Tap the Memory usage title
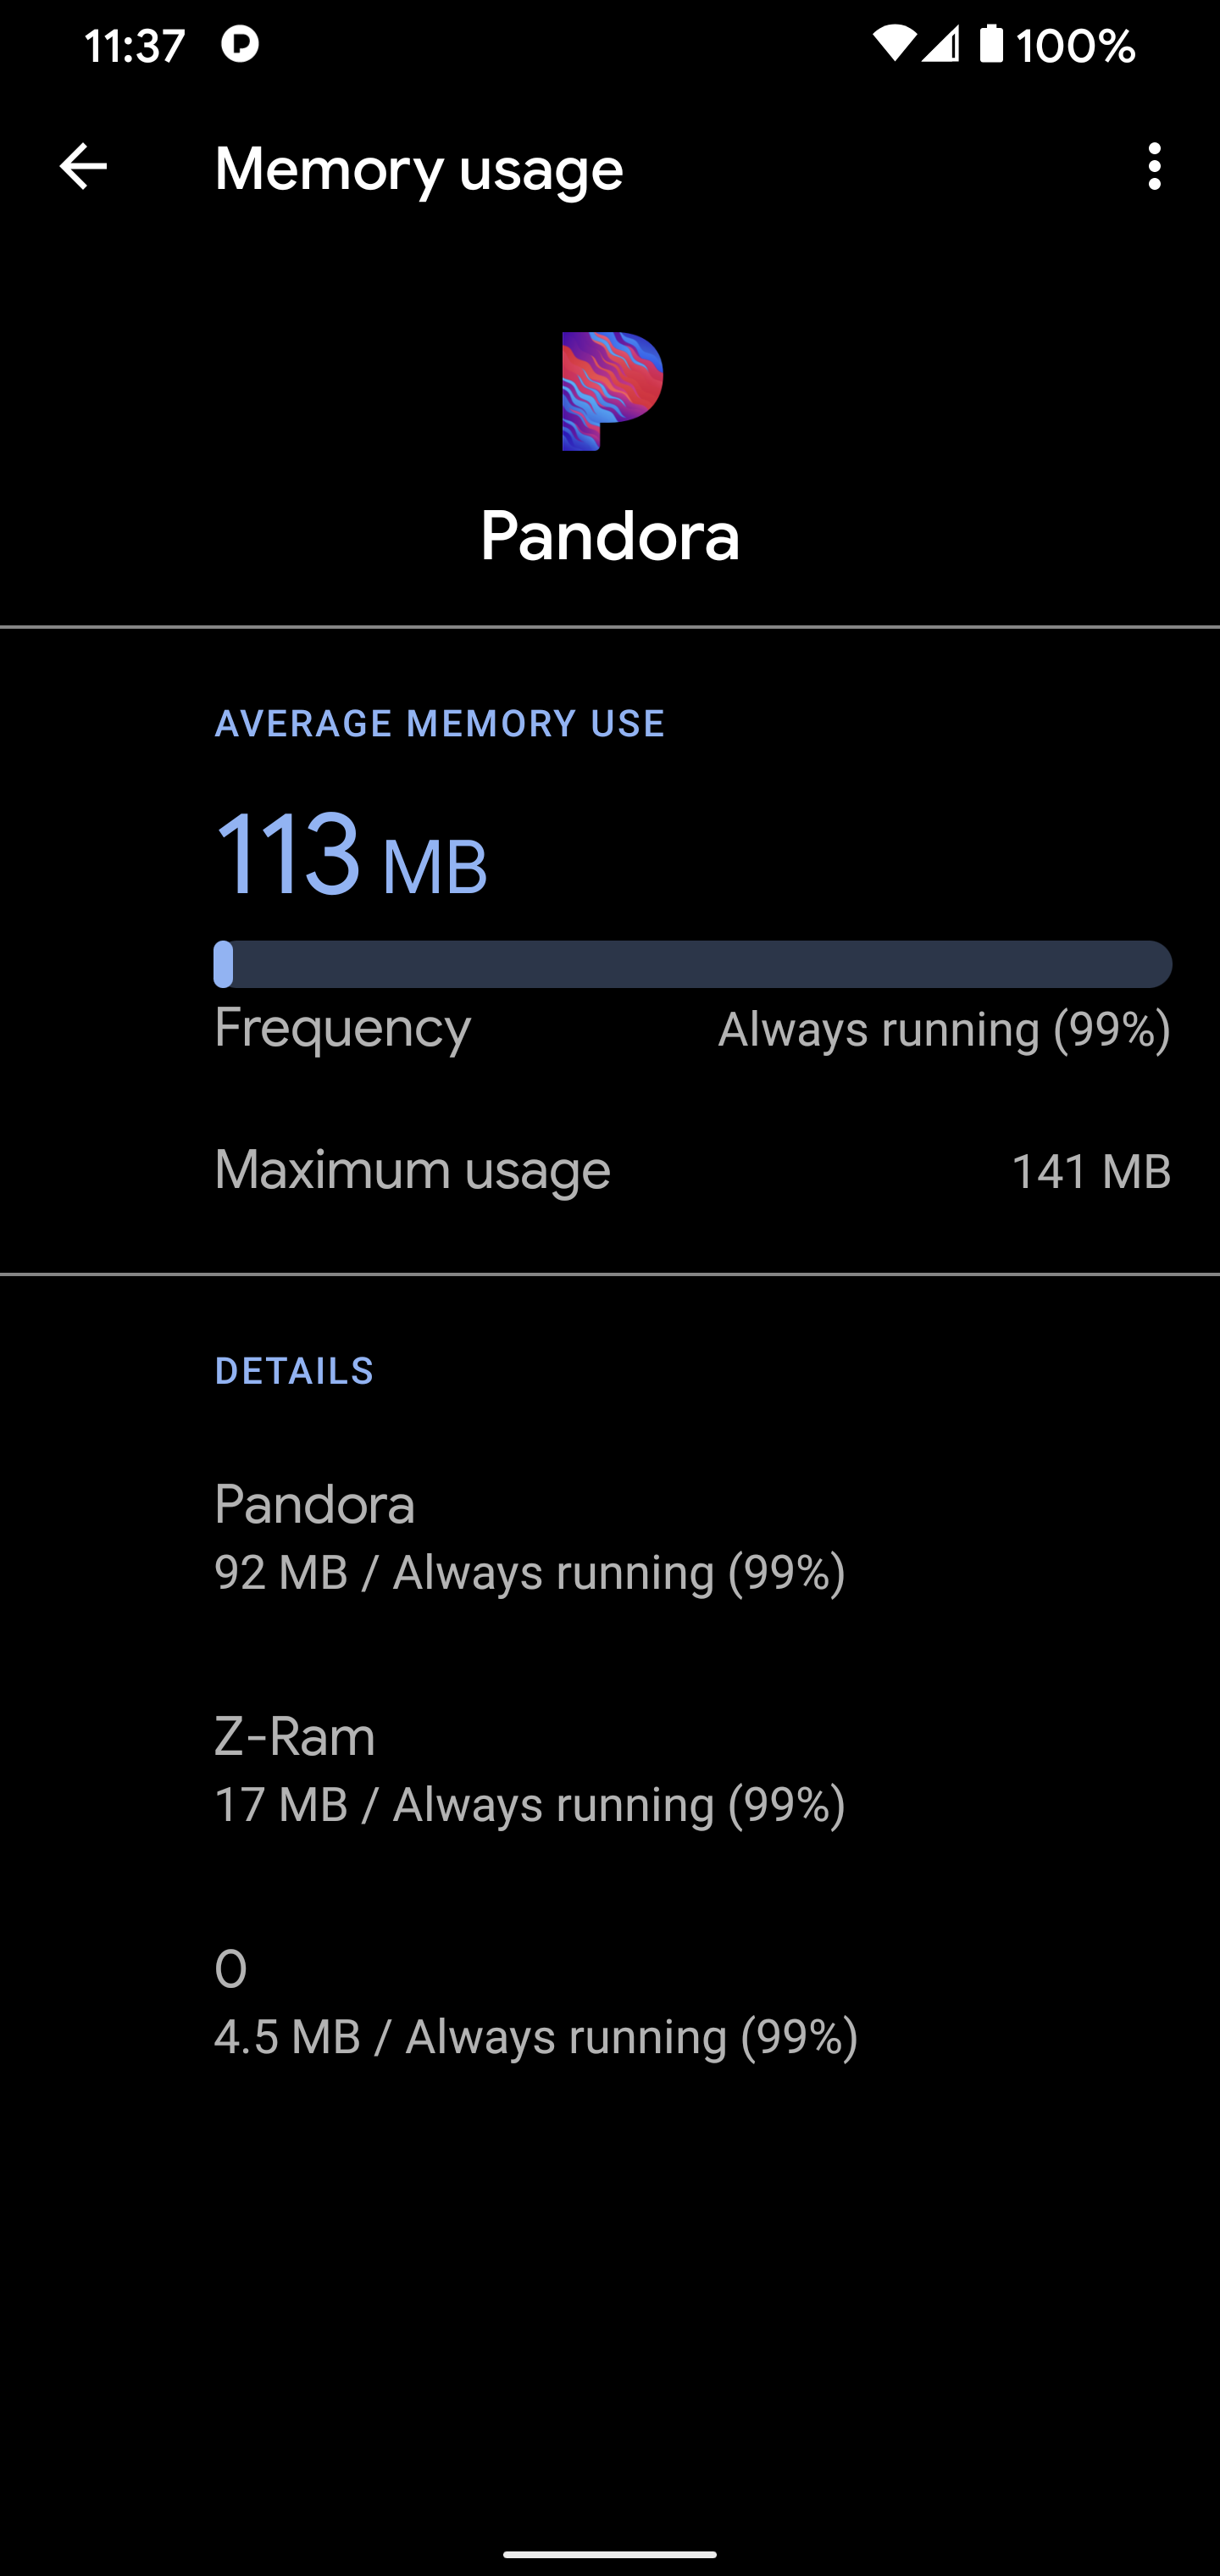 [x=418, y=168]
